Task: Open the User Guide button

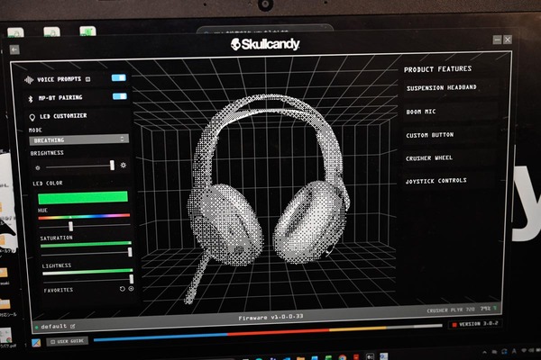Action: pyautogui.click(x=68, y=341)
